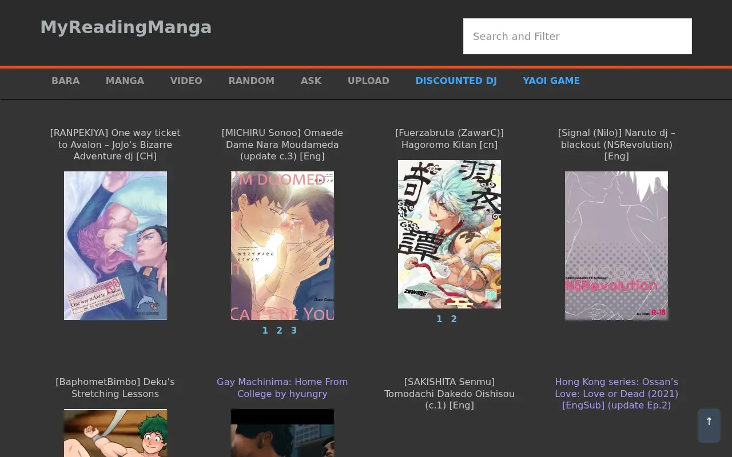
Task: Open Tomodachi Dakedo Oishisou title link
Action: pos(449,394)
